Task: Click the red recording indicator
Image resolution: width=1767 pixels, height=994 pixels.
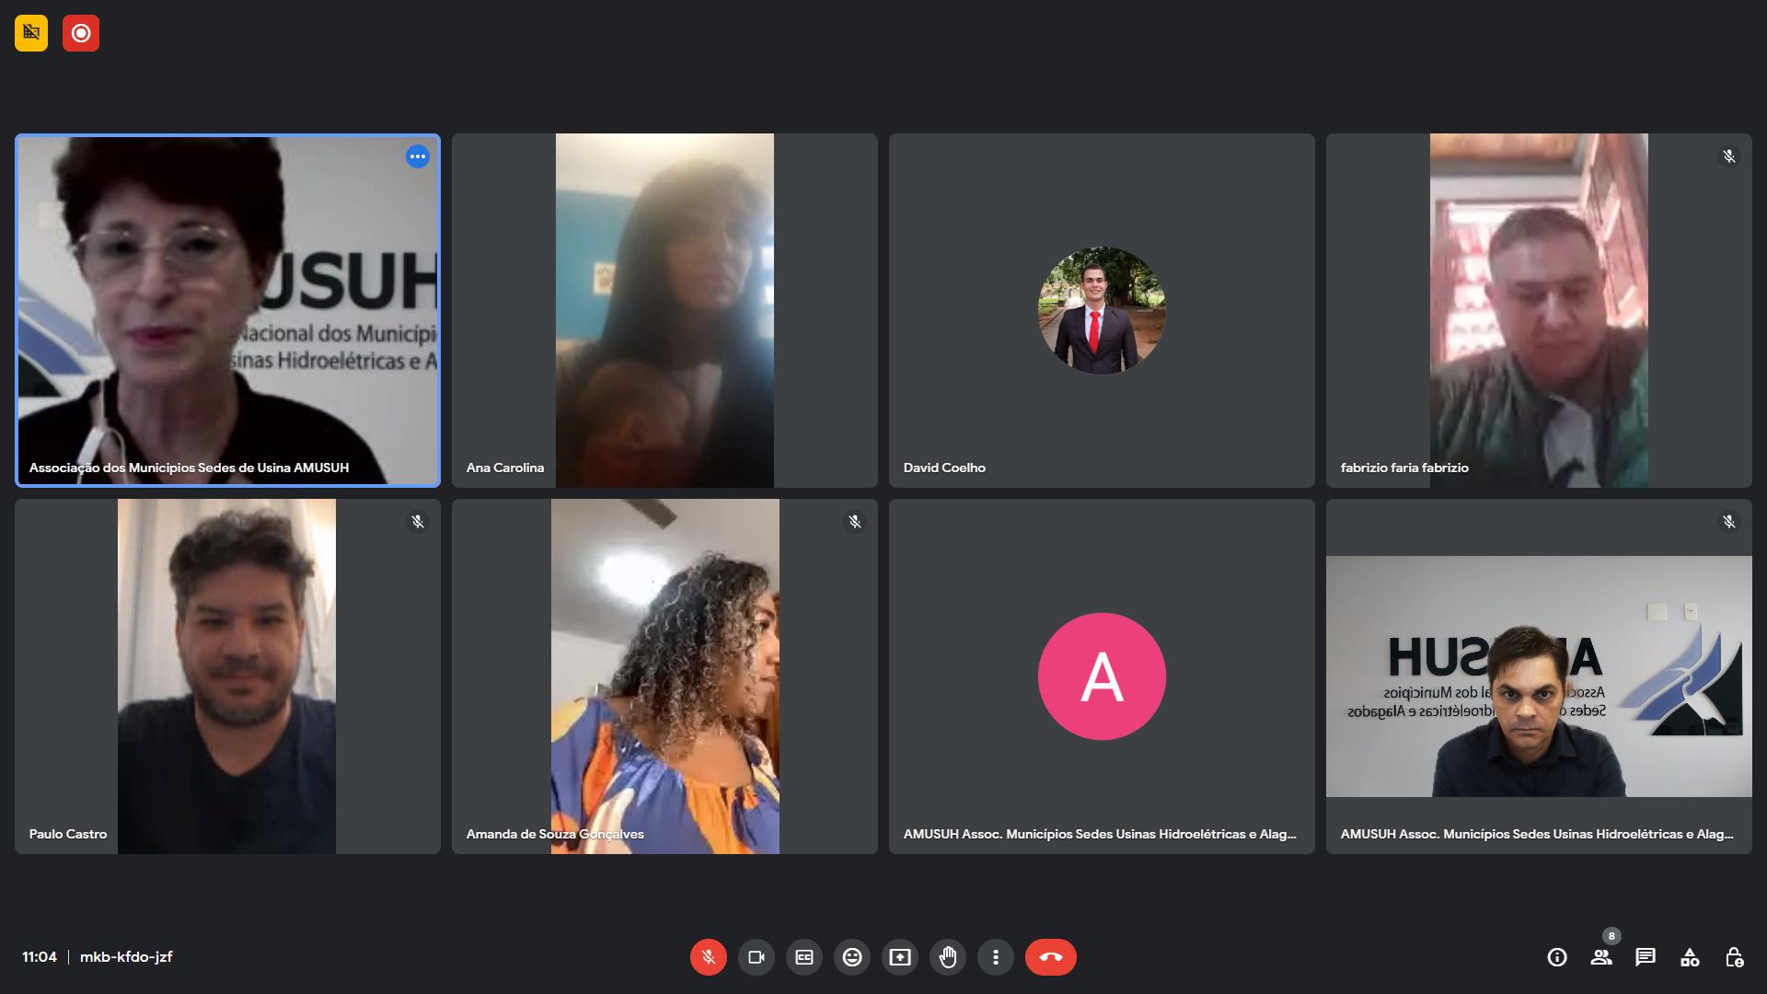Action: pyautogui.click(x=81, y=33)
